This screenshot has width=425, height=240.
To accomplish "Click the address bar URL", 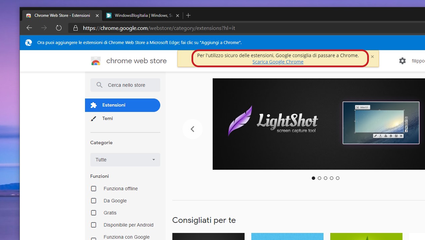I will tap(159, 28).
